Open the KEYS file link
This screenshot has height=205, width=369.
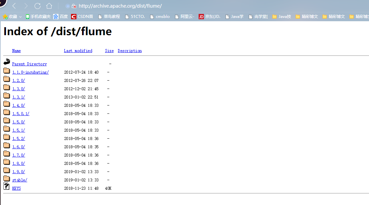coord(16,188)
